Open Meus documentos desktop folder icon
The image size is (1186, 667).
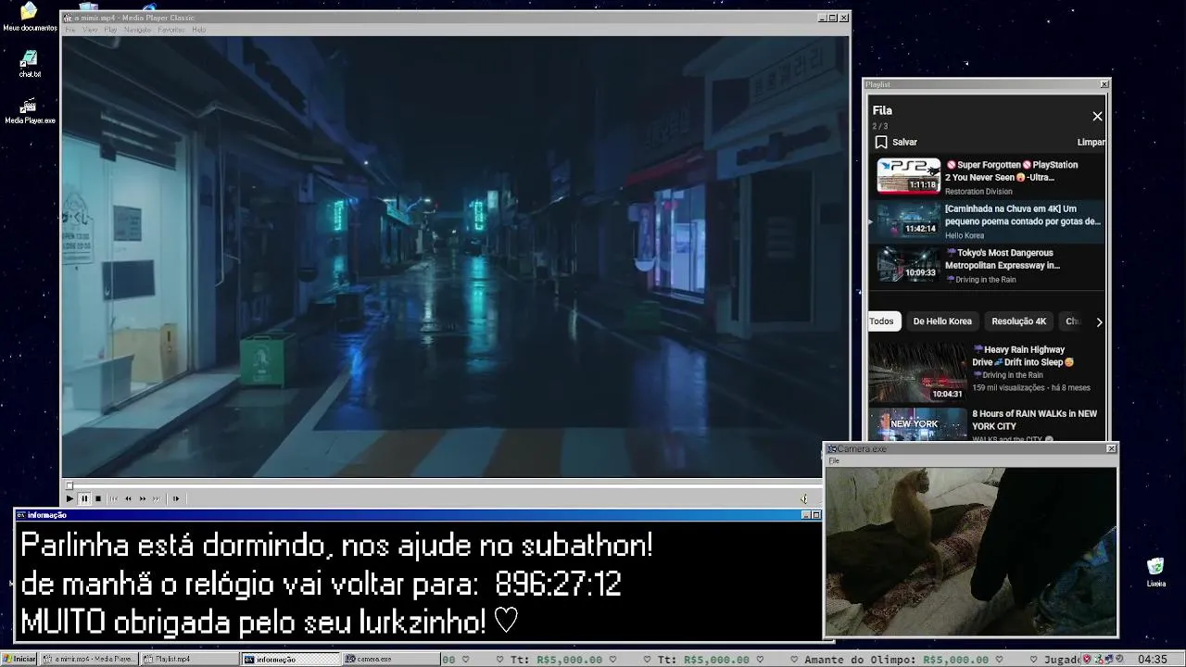click(x=30, y=17)
